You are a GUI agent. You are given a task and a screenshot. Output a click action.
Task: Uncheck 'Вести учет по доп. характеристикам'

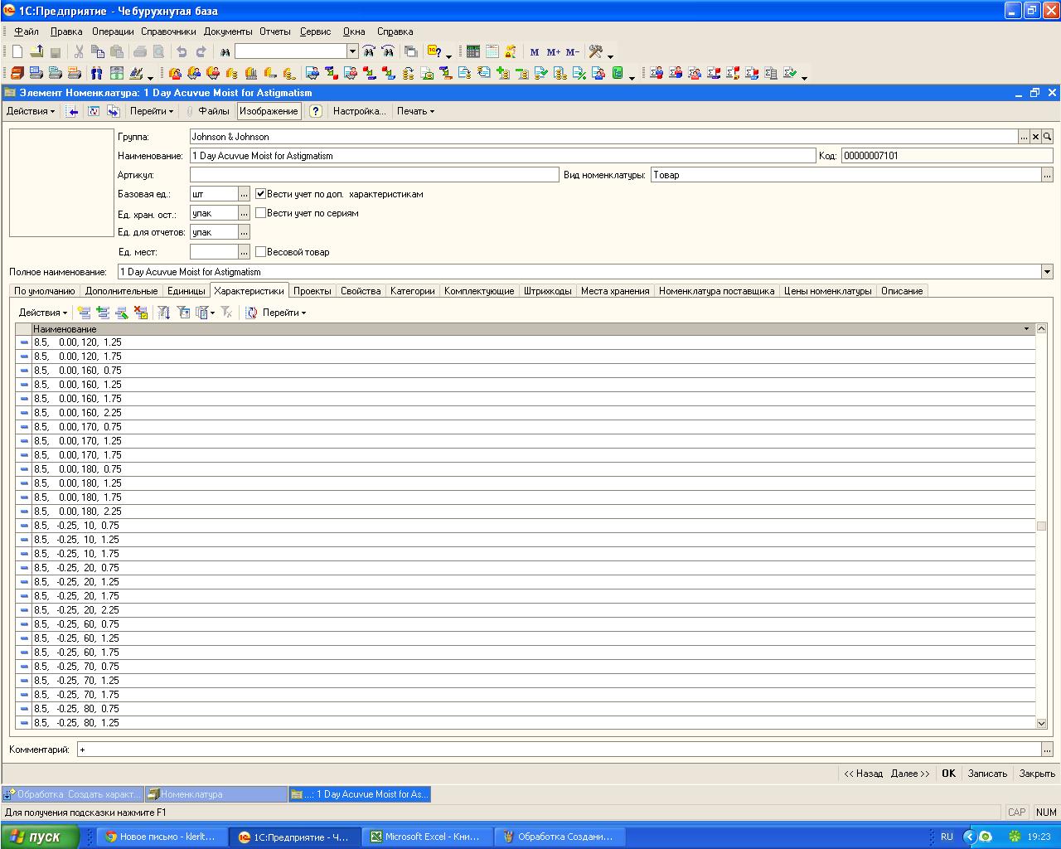(x=260, y=194)
